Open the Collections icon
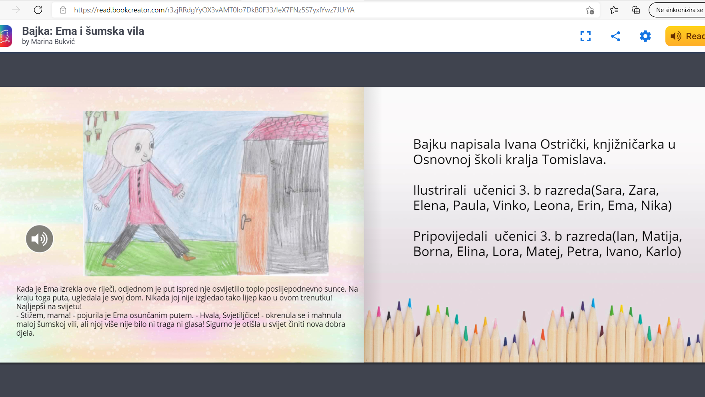Viewport: 705px width, 397px height. [x=636, y=10]
